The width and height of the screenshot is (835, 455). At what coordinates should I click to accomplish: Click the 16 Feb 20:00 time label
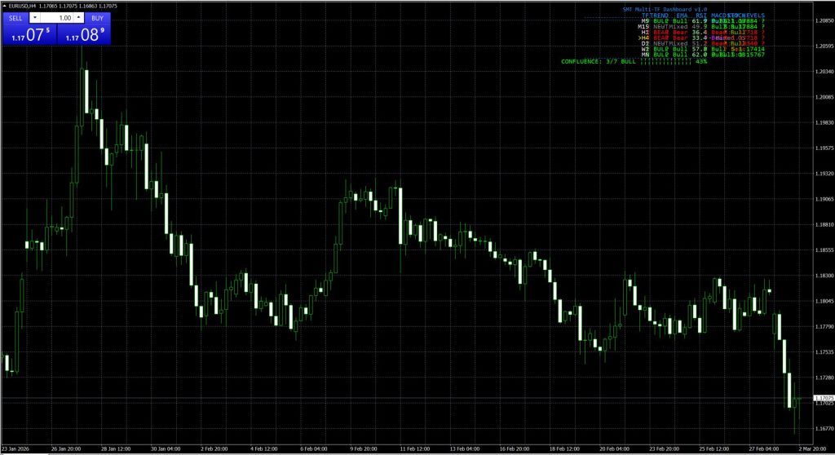(515, 449)
